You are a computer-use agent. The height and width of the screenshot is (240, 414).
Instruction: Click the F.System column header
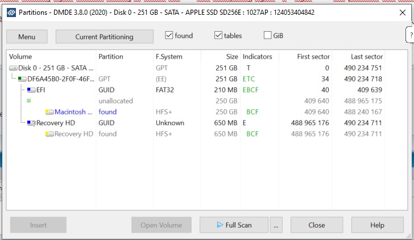[x=177, y=56]
